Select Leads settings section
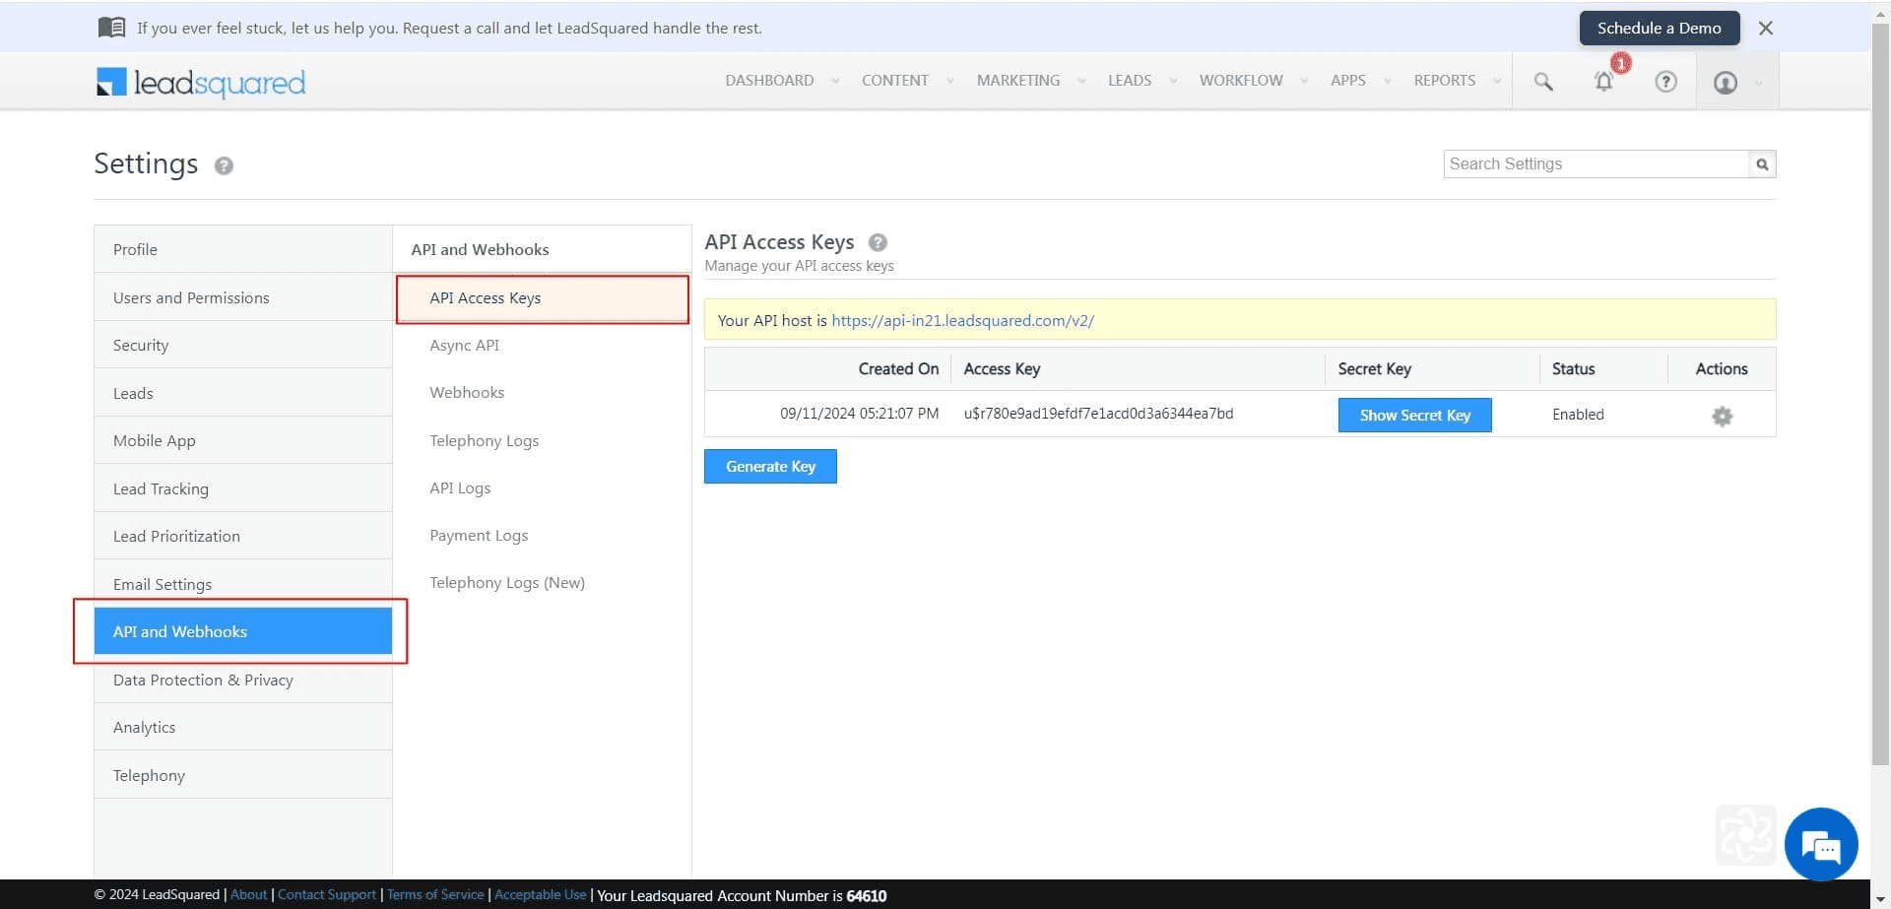This screenshot has height=909, width=1891. [242, 394]
